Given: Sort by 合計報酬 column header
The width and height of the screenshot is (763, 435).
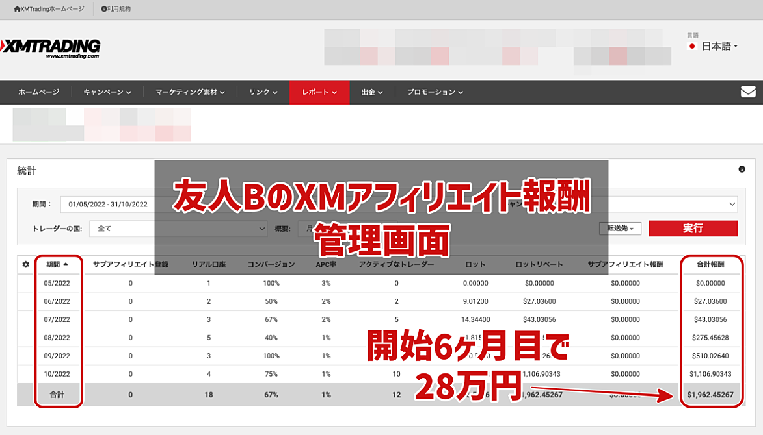Looking at the screenshot, I should [710, 264].
